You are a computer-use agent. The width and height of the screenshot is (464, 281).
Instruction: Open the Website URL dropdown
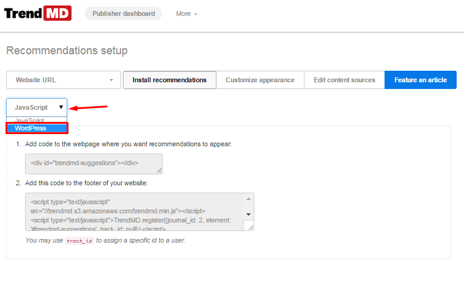pos(64,80)
